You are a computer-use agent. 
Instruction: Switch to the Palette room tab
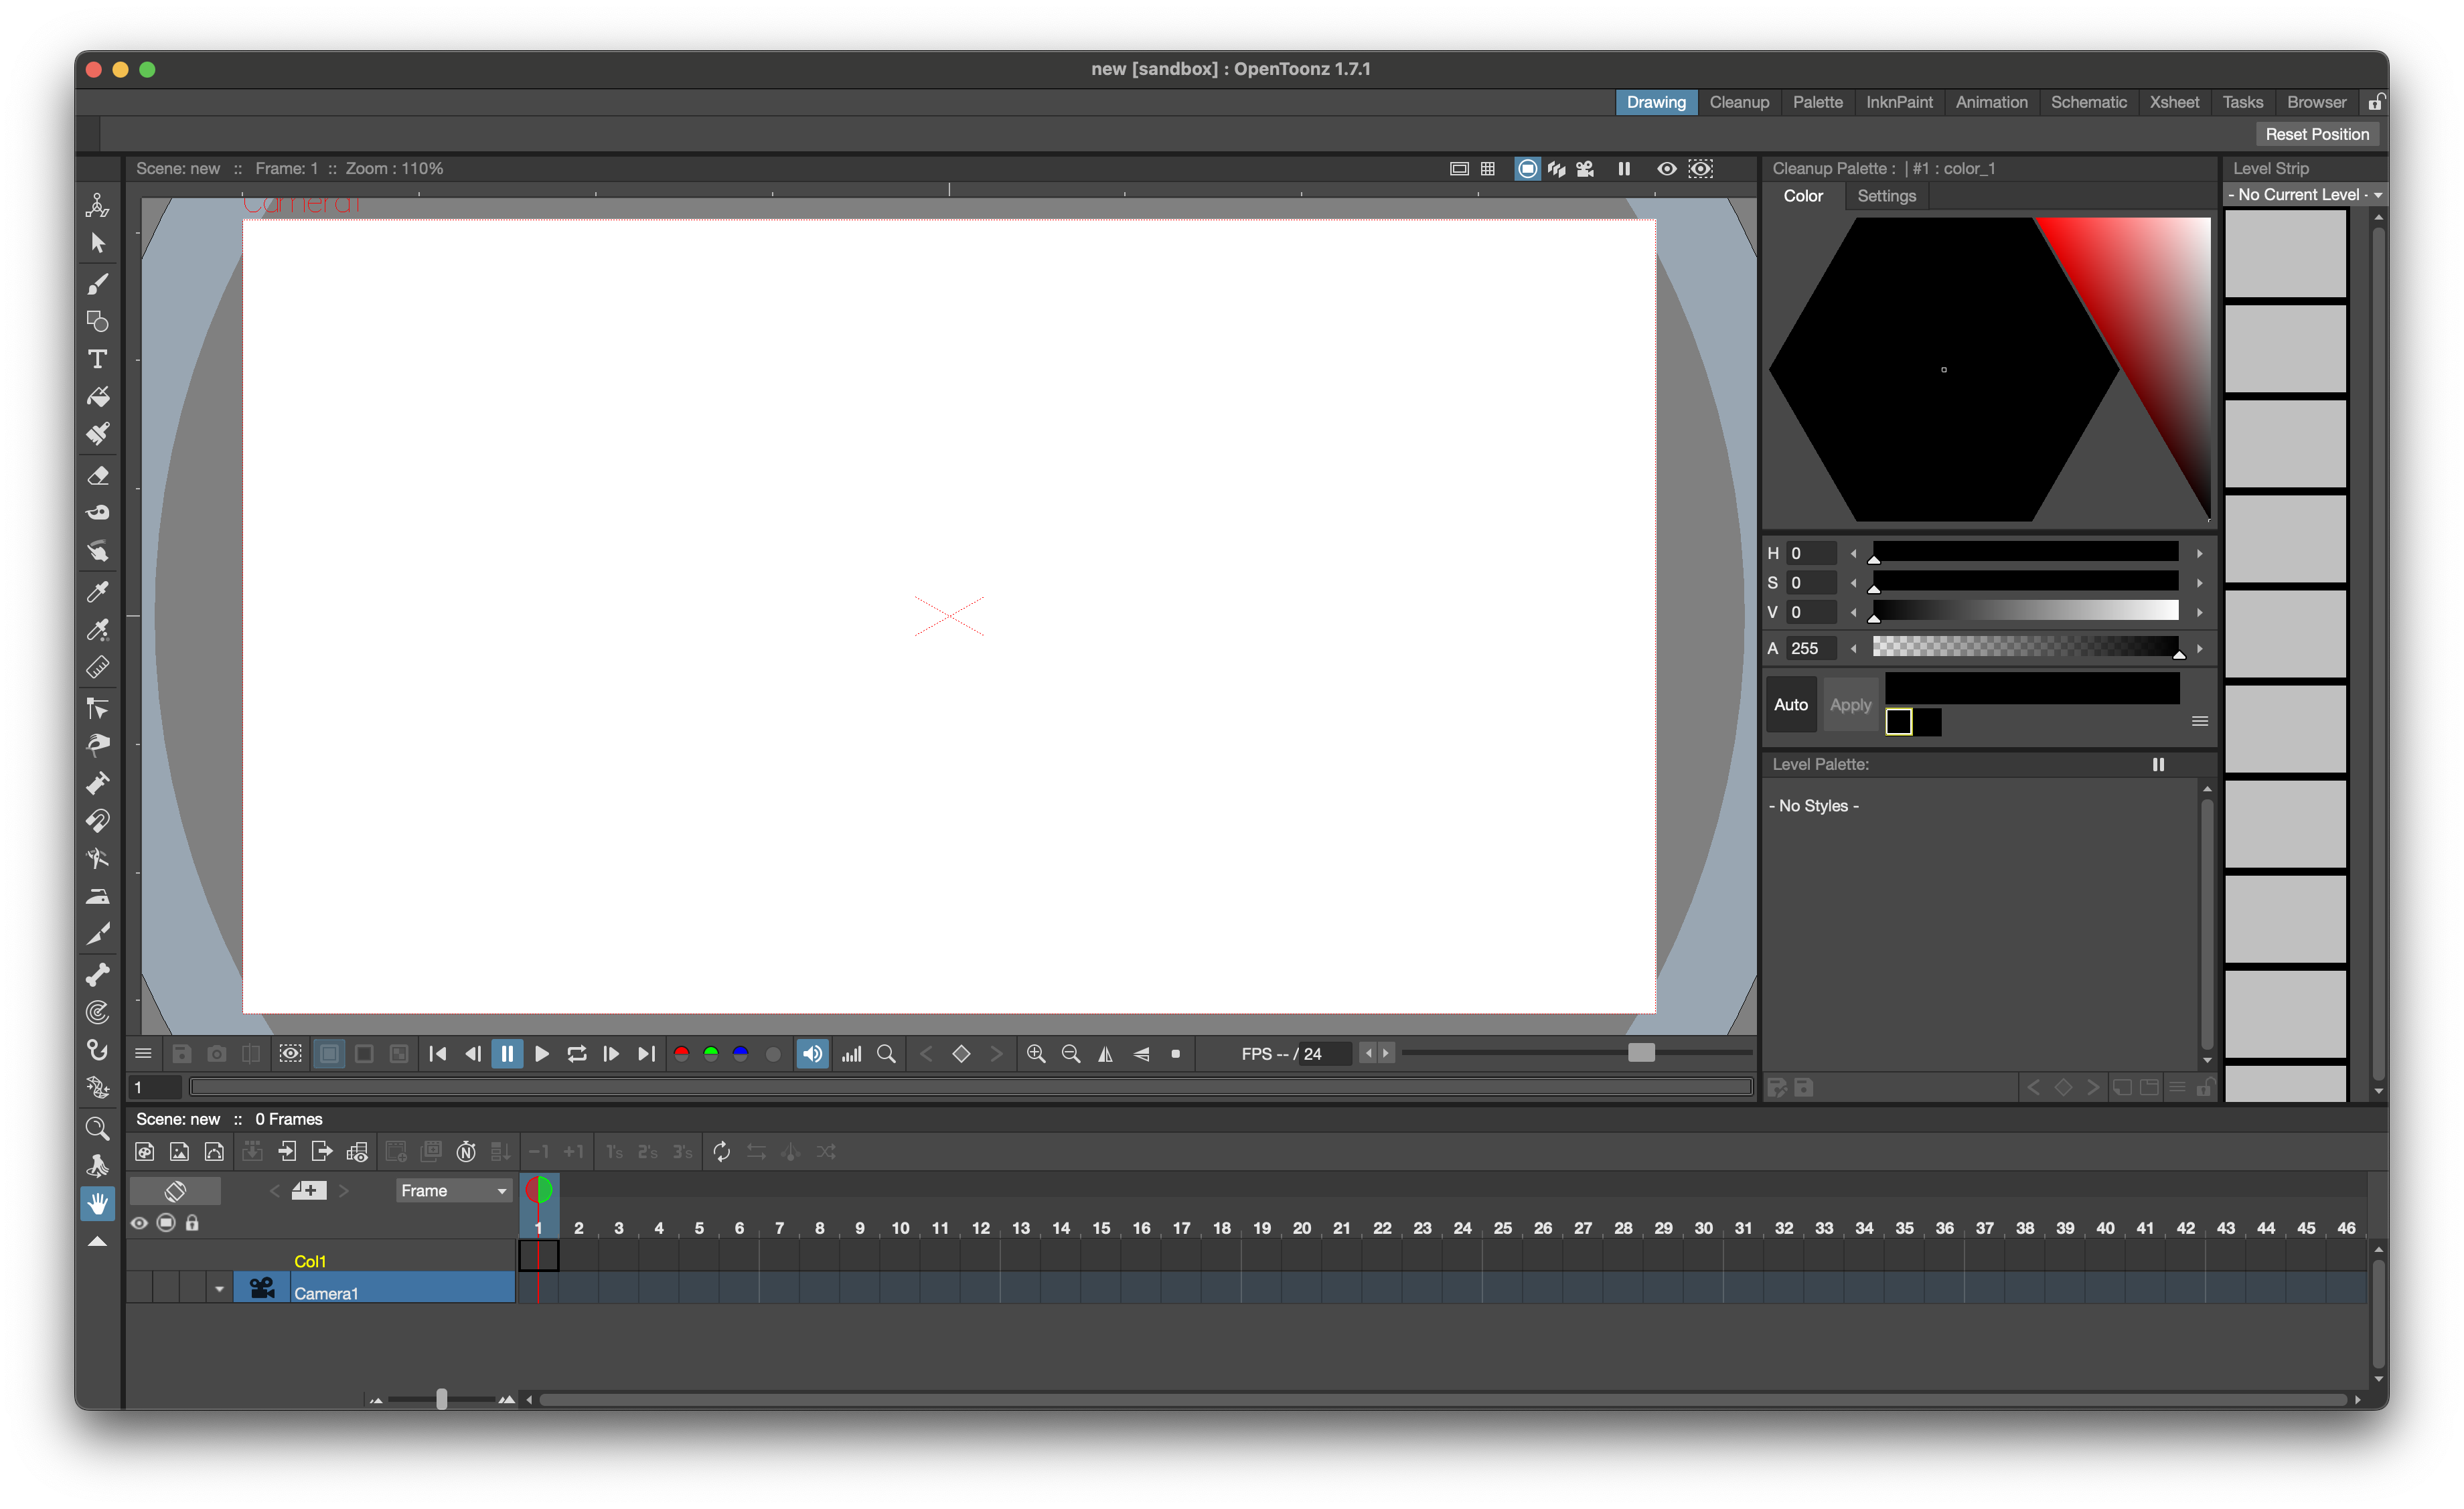click(1817, 102)
